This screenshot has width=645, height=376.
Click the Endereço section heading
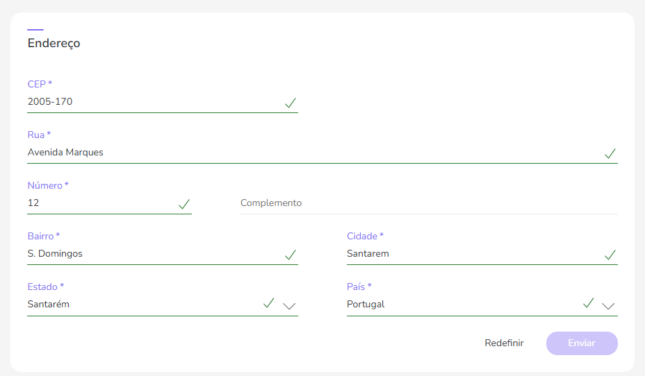pos(54,43)
